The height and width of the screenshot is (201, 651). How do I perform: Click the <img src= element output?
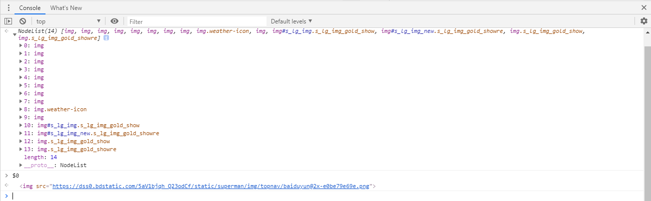198,186
